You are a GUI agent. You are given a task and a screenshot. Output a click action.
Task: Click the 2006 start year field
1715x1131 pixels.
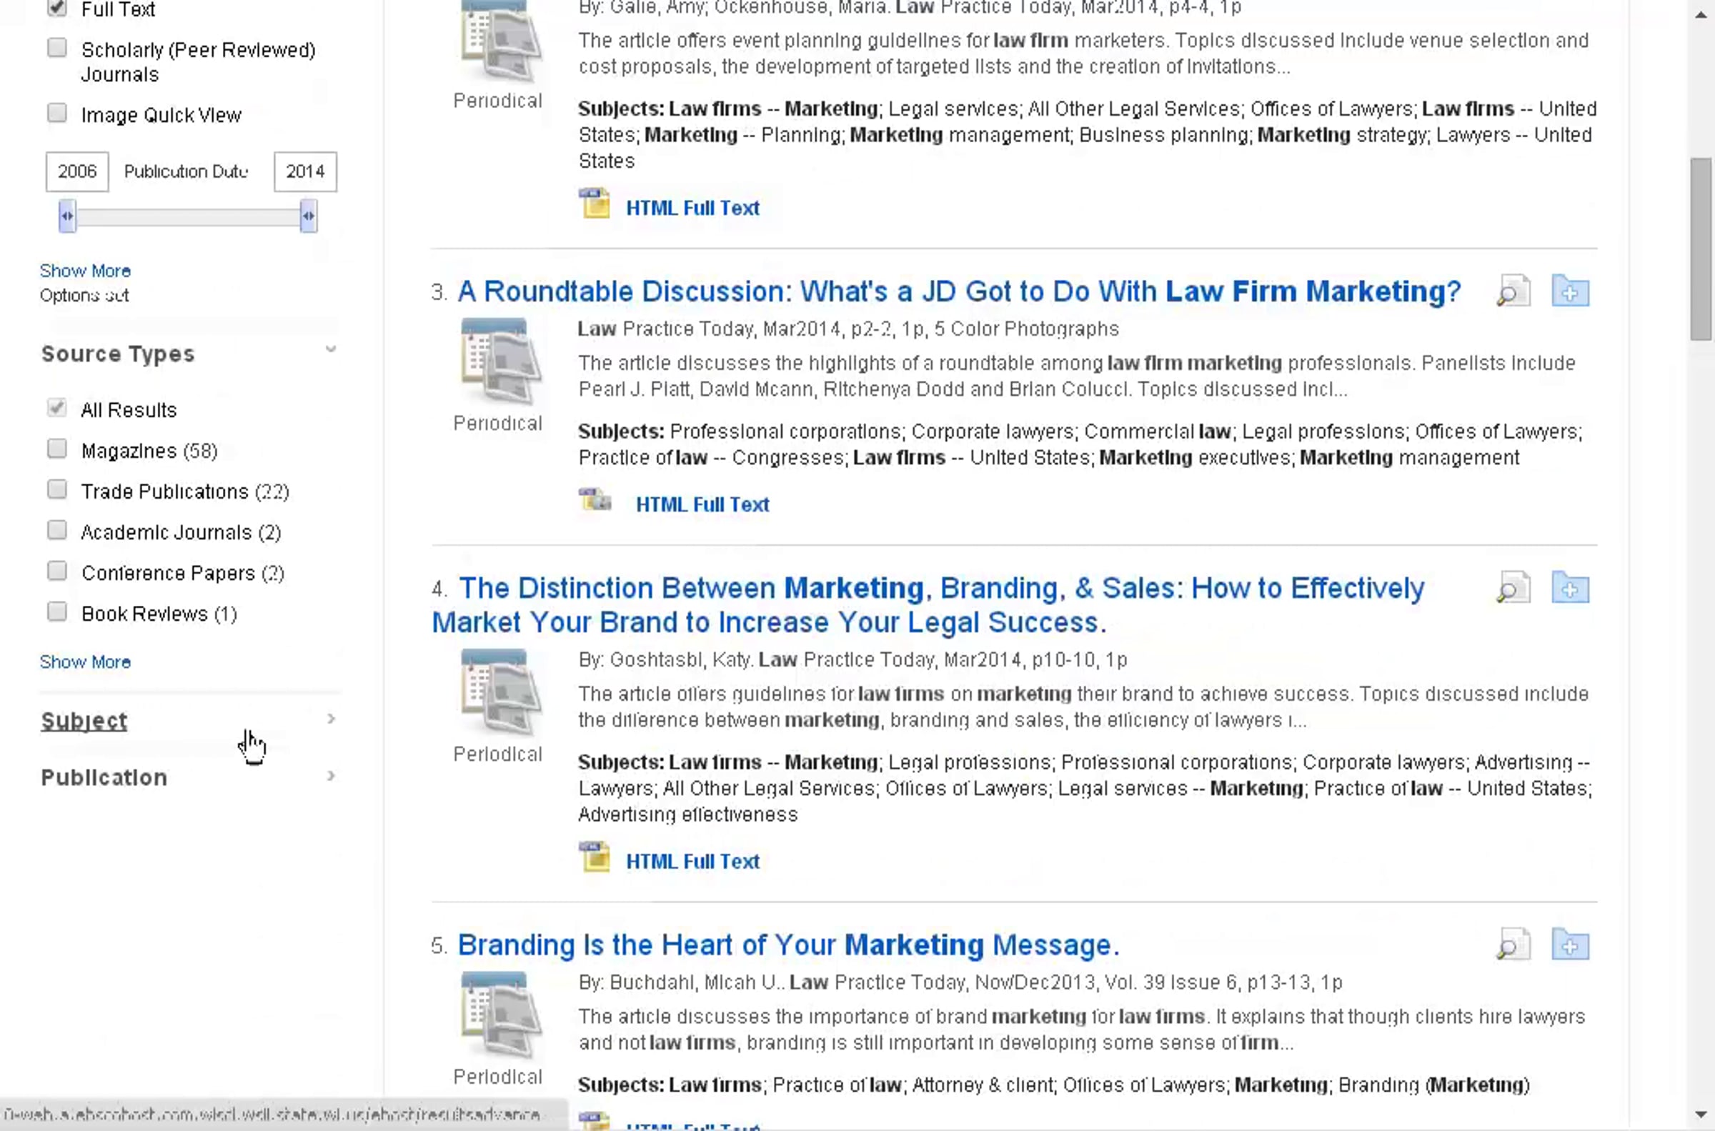pos(77,171)
